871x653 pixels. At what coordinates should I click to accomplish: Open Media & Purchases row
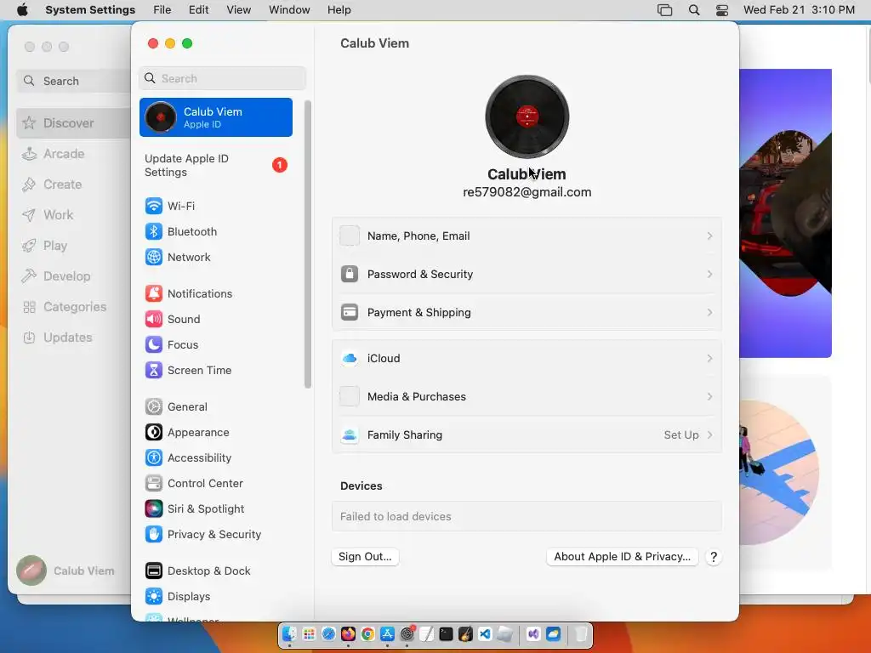tap(527, 397)
